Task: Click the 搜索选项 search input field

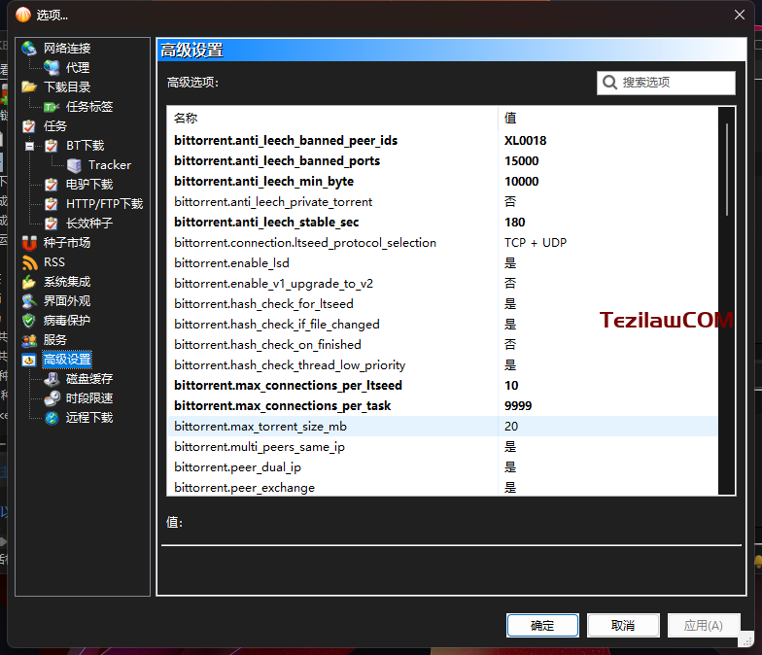Action: (666, 83)
